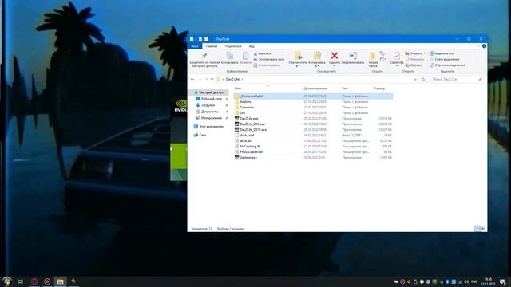Open easy access dropdown beside New folder
The image size is (511, 287).
(x=383, y=59)
